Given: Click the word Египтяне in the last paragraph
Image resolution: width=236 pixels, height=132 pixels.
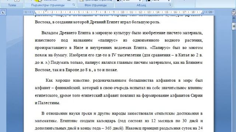Looking at the screenshot, I should coord(69,121).
